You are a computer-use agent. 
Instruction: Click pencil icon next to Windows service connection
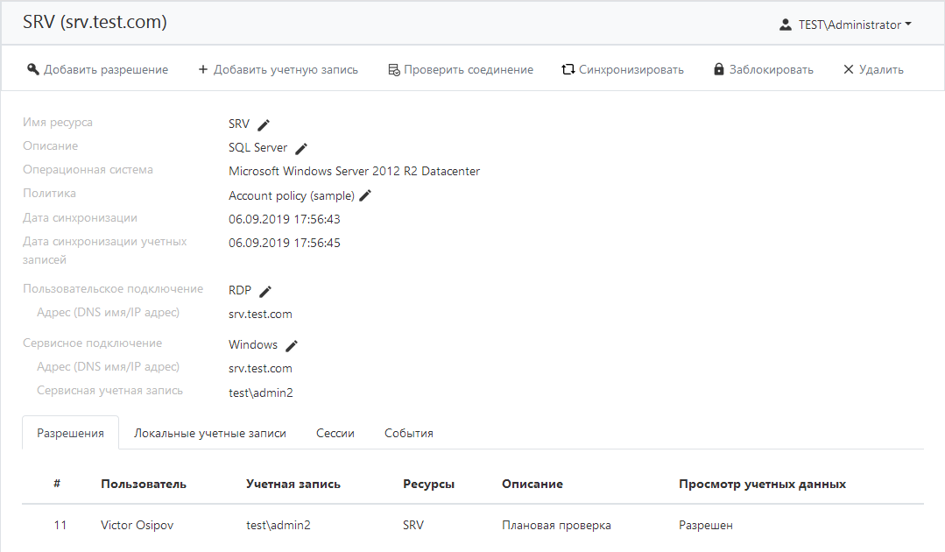coord(292,345)
